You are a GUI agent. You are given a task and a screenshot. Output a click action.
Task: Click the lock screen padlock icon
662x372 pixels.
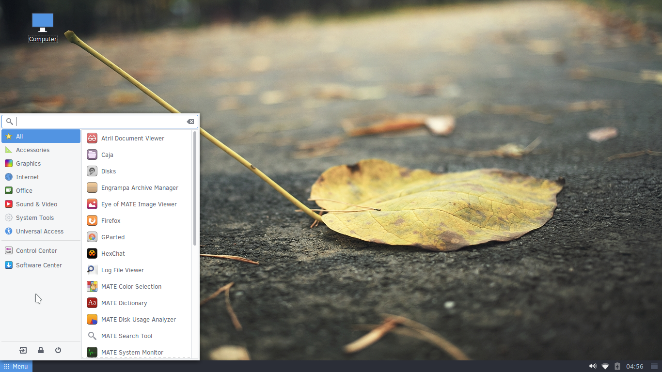coord(41,350)
